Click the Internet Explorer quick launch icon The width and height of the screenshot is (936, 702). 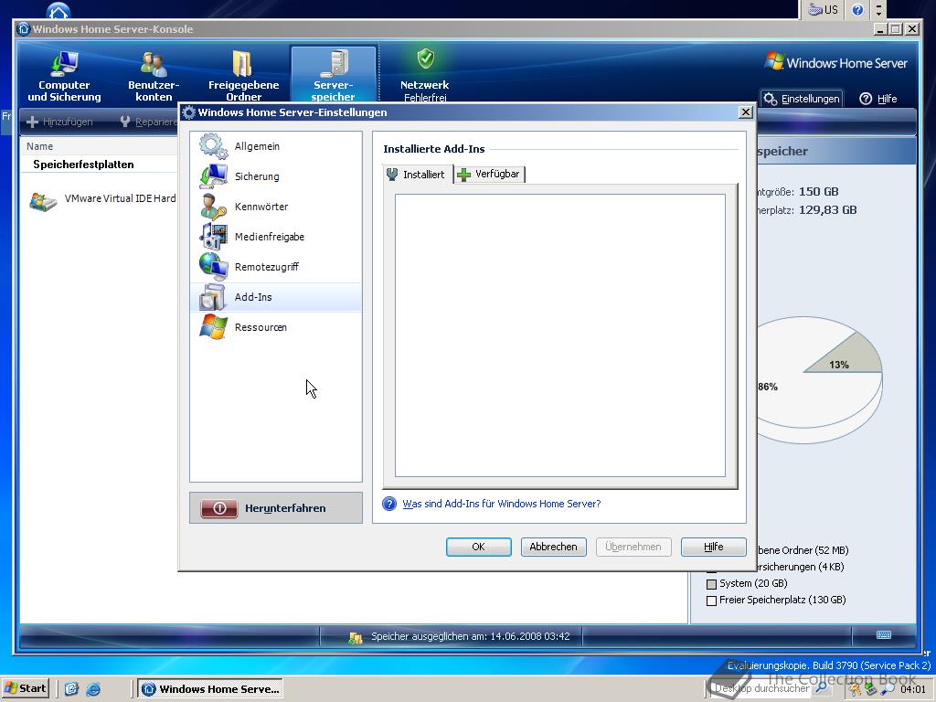point(93,689)
